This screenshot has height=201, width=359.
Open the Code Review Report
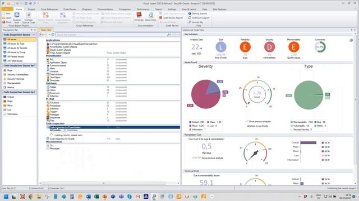tap(171, 18)
